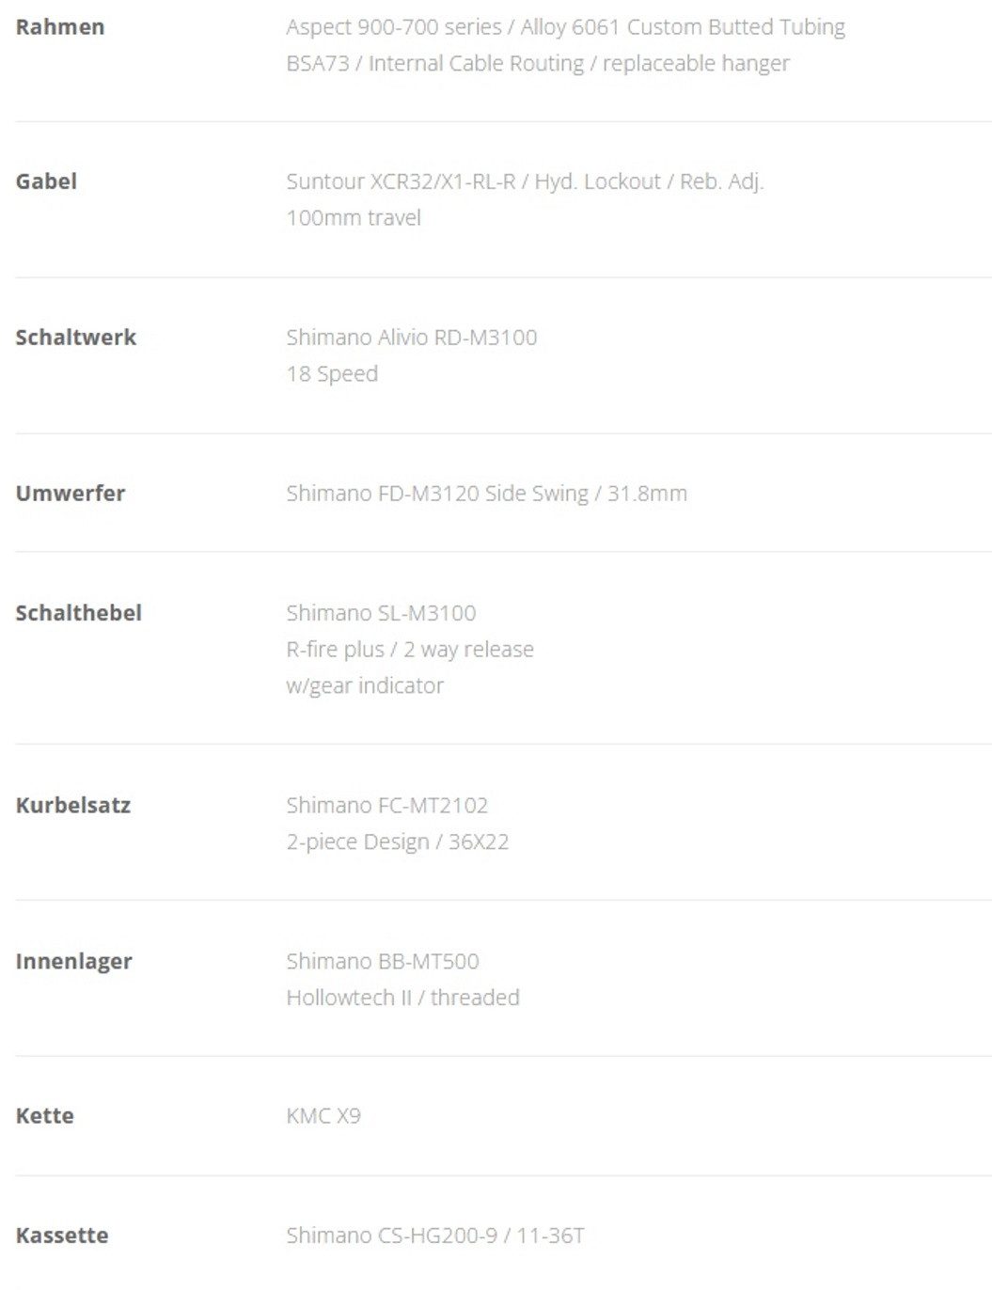Select the Kurbelsatz heading
Image resolution: width=992 pixels, height=1290 pixels.
(x=73, y=806)
